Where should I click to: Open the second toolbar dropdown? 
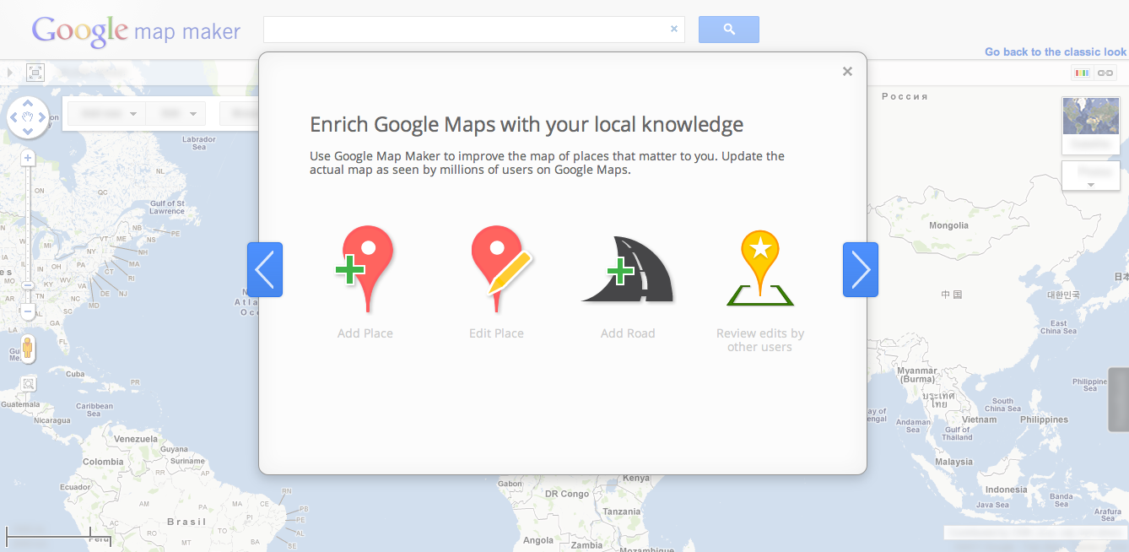176,112
